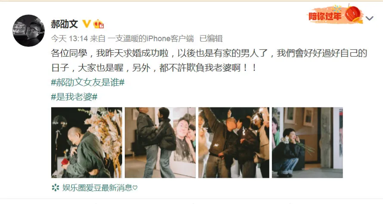Click the heart symbol after the super-topic name

(135, 188)
